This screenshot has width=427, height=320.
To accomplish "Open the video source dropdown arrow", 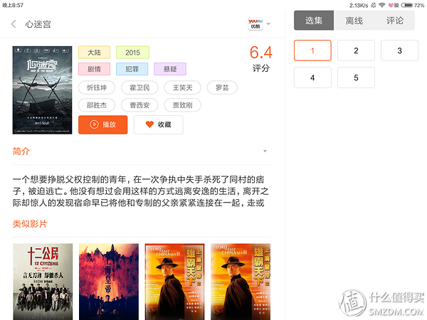I will (268, 24).
